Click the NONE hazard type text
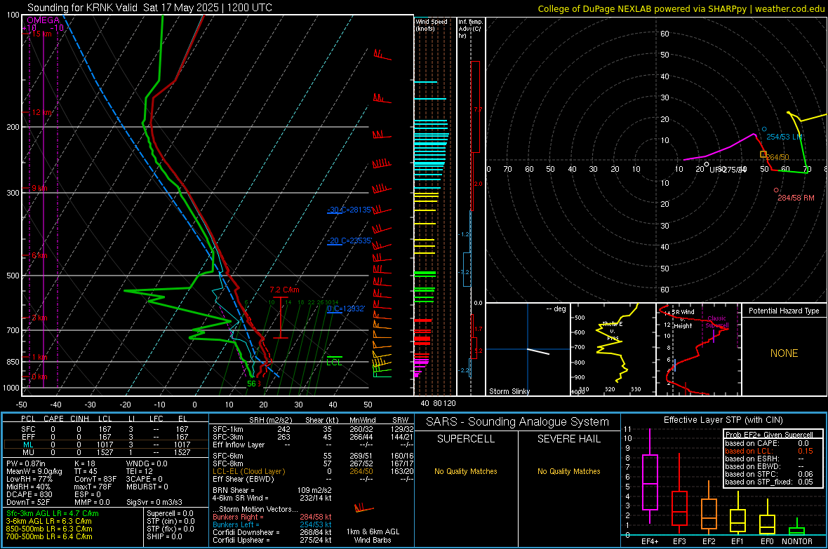The width and height of the screenshot is (828, 549). 784,353
